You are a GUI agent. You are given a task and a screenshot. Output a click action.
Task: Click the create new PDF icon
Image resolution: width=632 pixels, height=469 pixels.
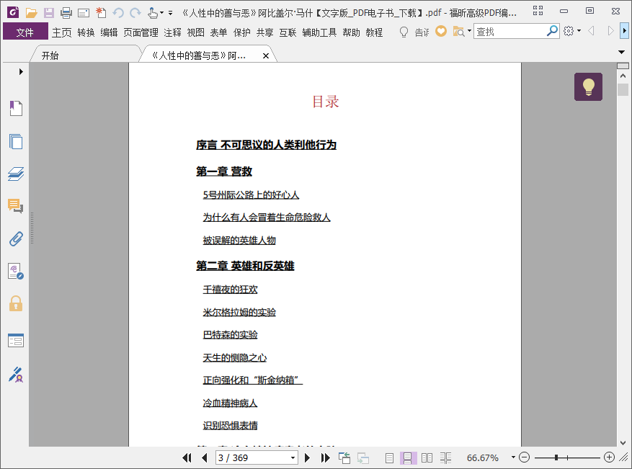click(x=101, y=13)
